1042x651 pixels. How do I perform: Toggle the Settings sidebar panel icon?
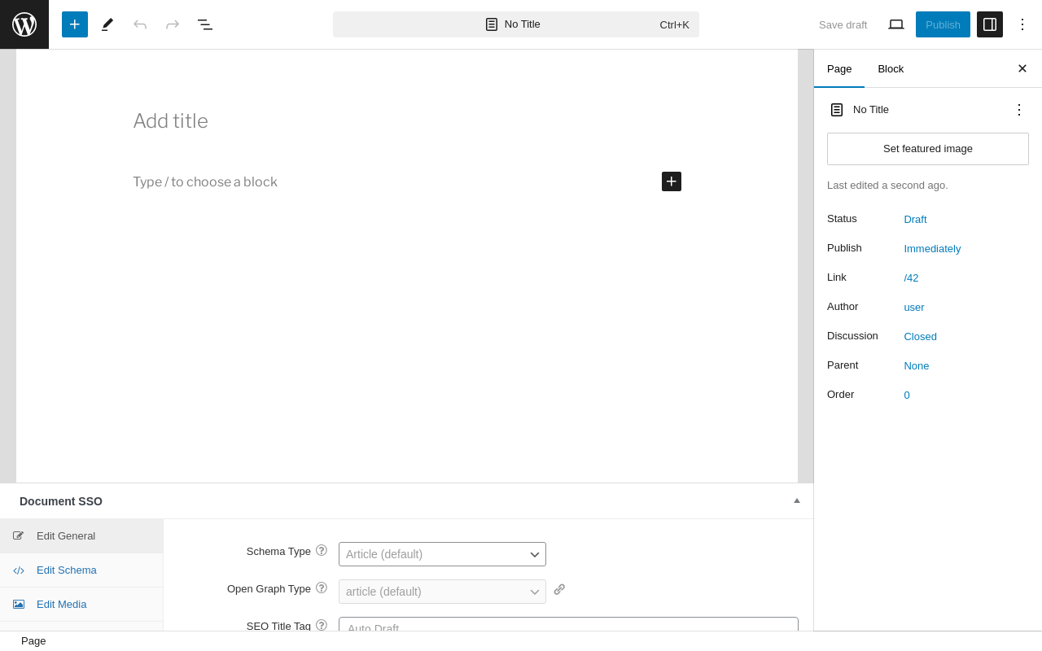point(990,24)
